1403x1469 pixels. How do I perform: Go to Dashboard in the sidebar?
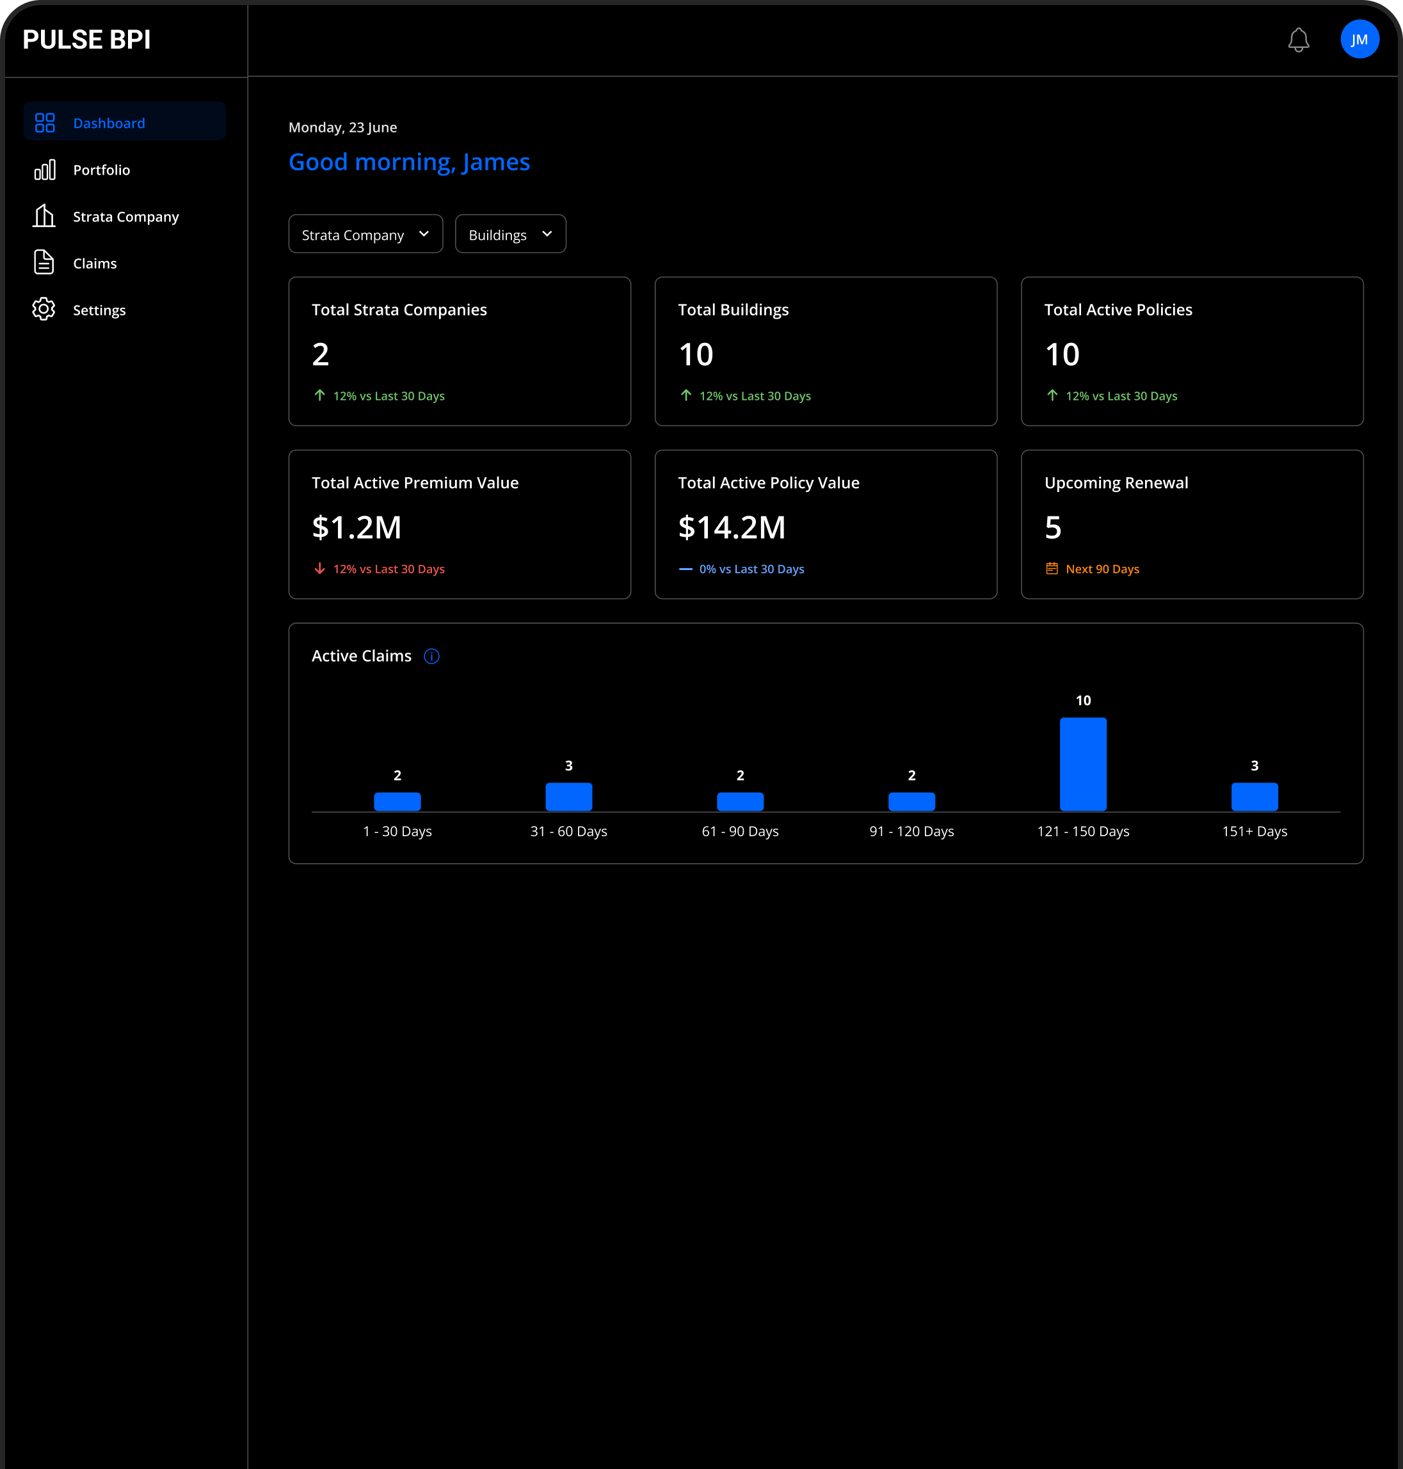(125, 121)
